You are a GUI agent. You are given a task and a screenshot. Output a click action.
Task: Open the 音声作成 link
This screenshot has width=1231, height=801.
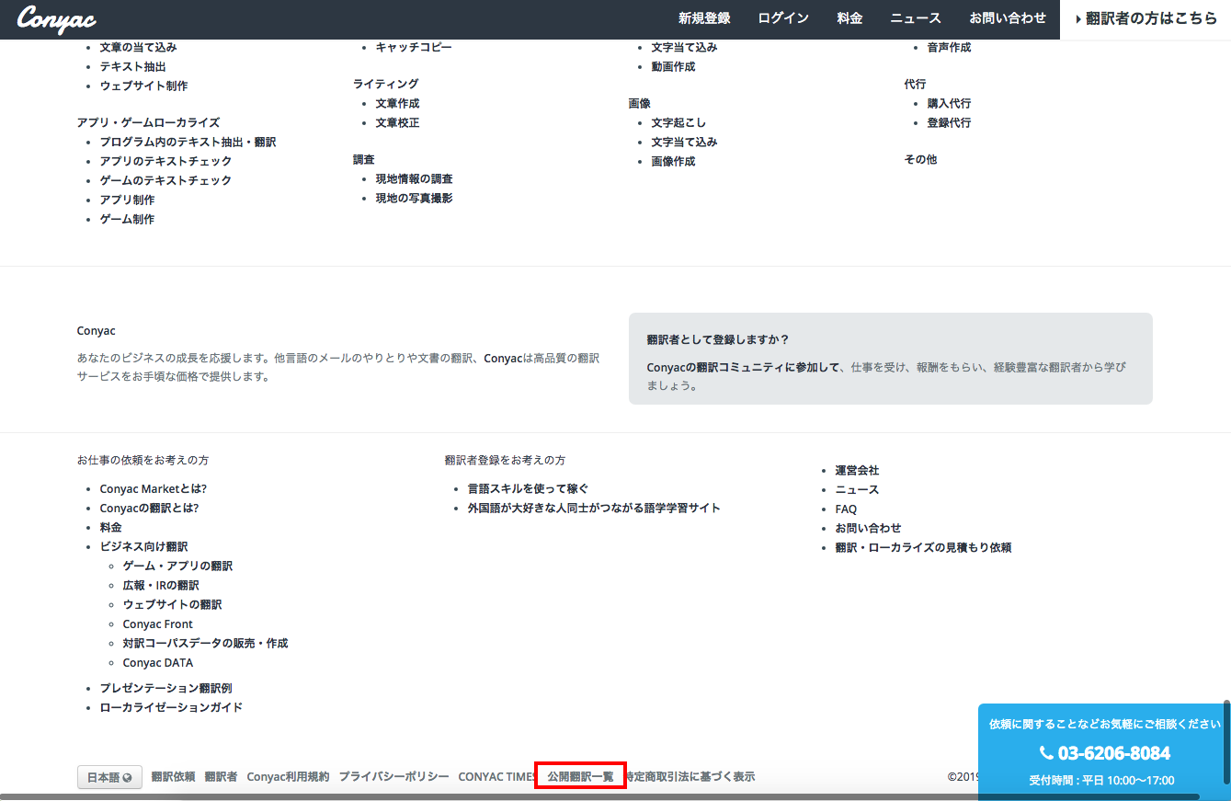950,48
